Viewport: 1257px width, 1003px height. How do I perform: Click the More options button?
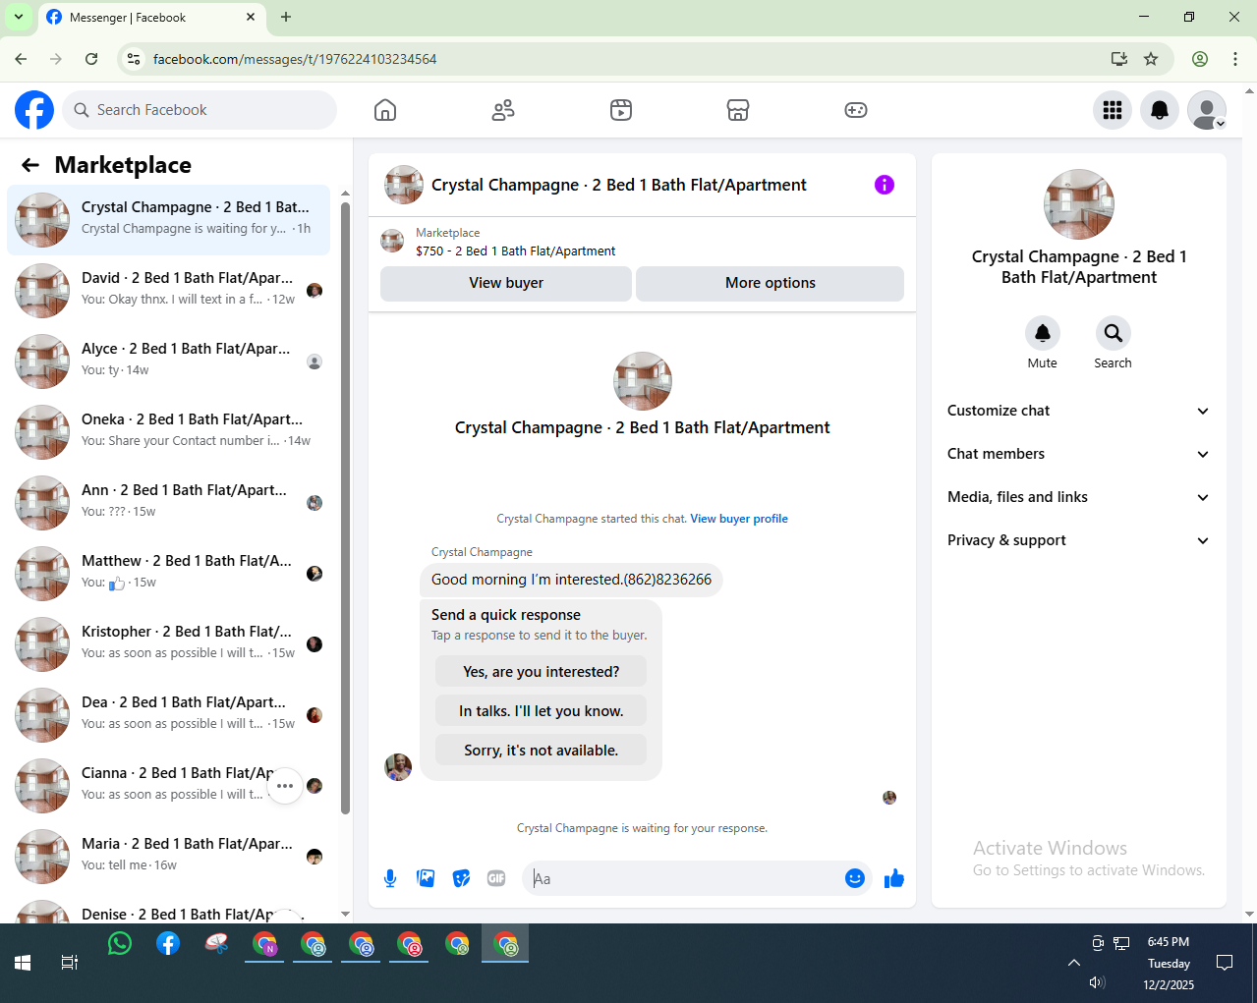coord(771,283)
